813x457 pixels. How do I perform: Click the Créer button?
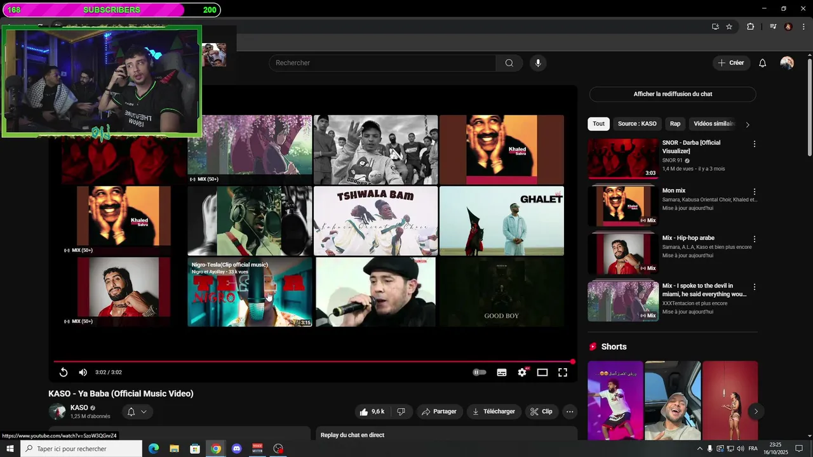(x=731, y=63)
